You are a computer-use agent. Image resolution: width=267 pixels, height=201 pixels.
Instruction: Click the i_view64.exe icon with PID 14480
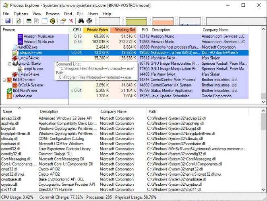15,74
